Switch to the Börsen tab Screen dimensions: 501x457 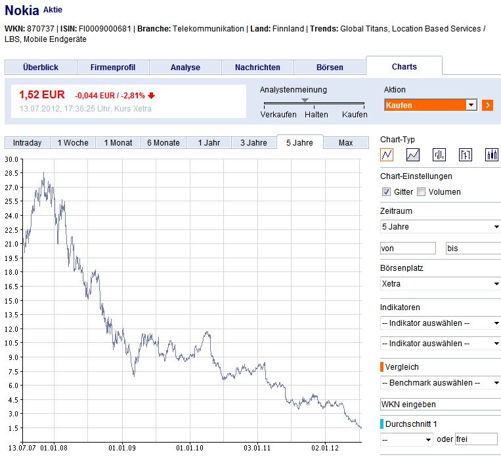[330, 68]
